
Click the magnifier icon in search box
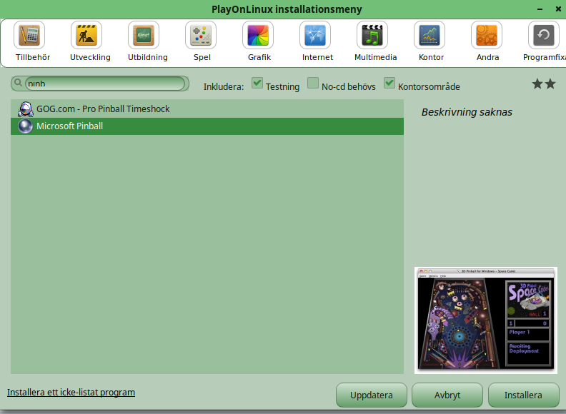18,83
